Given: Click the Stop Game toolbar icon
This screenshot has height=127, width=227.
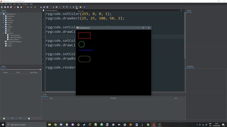Looking at the screenshot, I should click(77, 7).
